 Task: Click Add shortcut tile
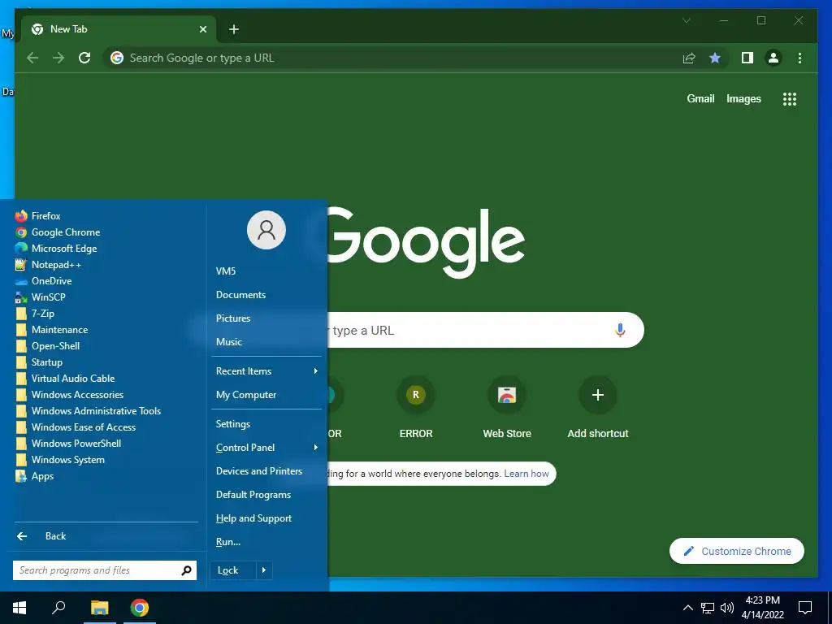[598, 408]
